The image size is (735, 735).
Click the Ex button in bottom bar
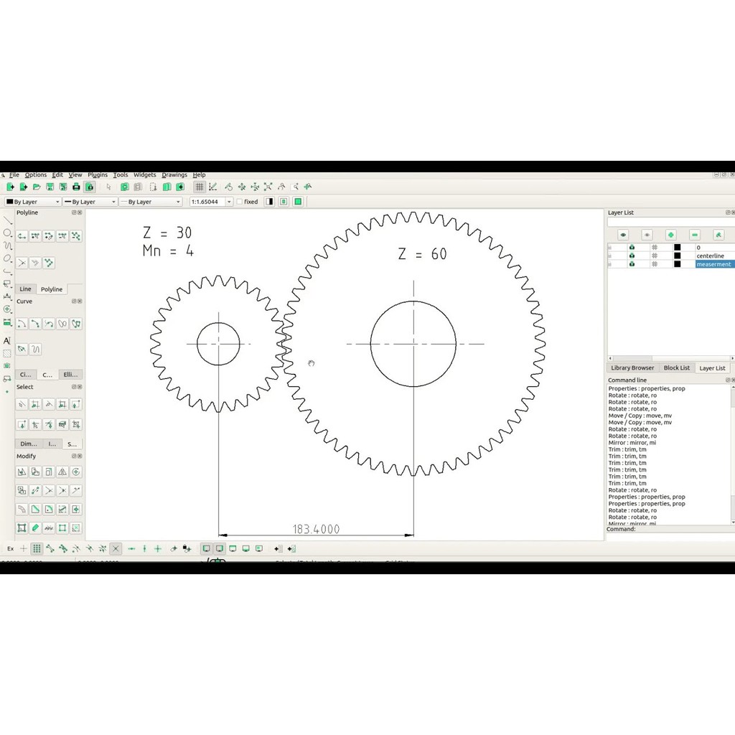10,548
